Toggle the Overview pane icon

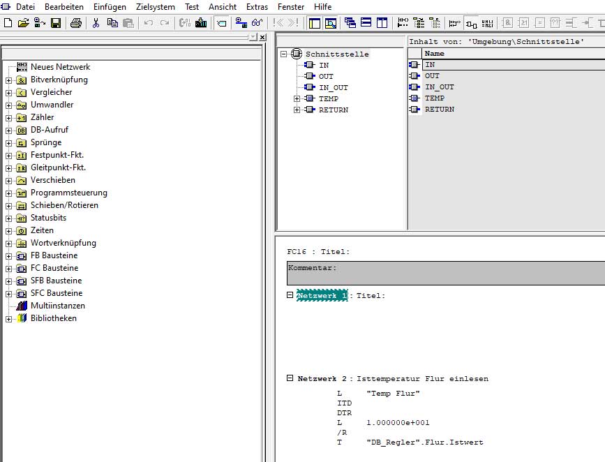point(315,23)
